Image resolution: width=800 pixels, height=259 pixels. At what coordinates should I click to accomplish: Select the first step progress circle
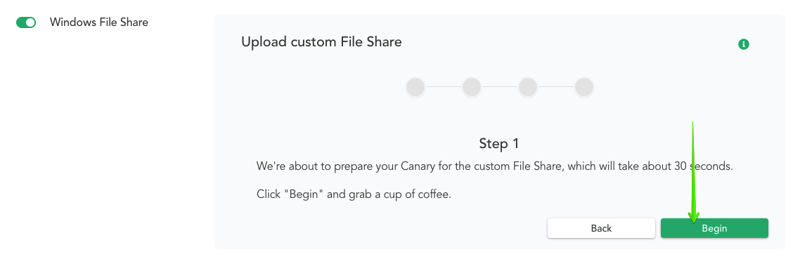point(415,87)
